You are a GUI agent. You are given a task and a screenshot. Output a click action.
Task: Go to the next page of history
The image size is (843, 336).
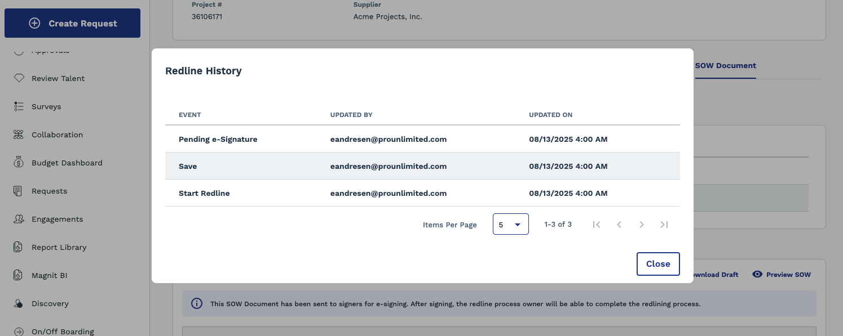click(641, 225)
